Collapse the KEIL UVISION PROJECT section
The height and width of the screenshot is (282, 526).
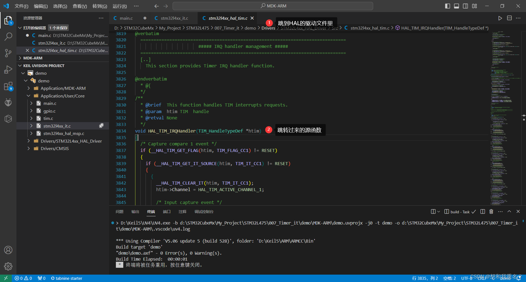point(20,66)
